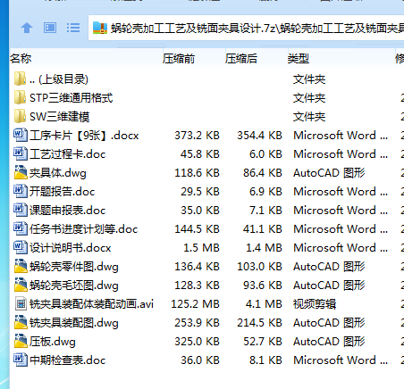The image size is (404, 389).
Task: Select the Word icon of 中期检查表.doc
Action: [20, 360]
